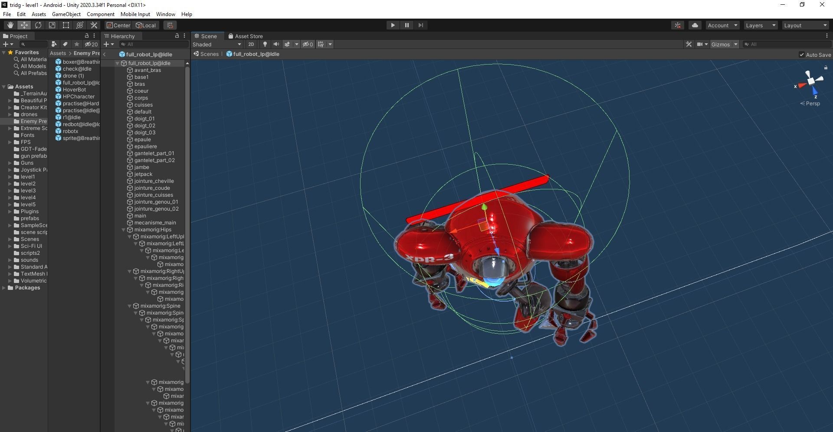The height and width of the screenshot is (432, 833).
Task: Open the custom editor tools
Action: tap(93, 25)
